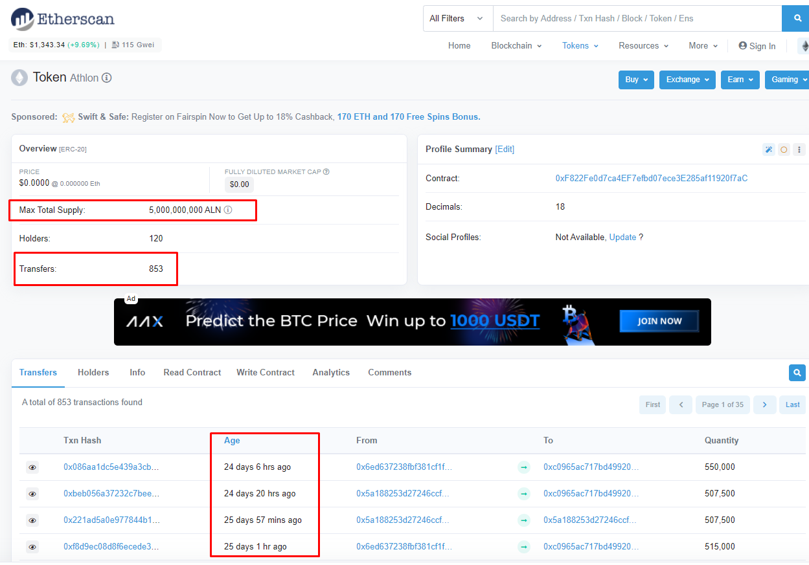Open From address in 550,000 row
The width and height of the screenshot is (809, 565).
(x=404, y=467)
